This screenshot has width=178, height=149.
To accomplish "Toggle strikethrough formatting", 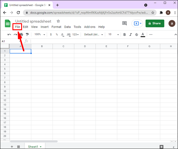I will pos(137,35).
